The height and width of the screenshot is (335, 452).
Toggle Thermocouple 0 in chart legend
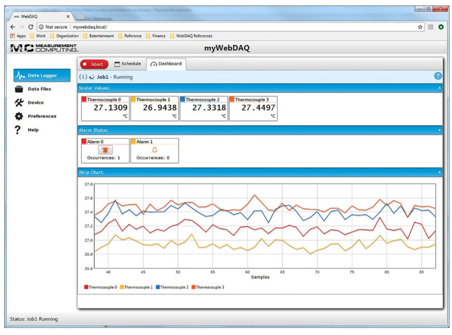click(x=100, y=287)
